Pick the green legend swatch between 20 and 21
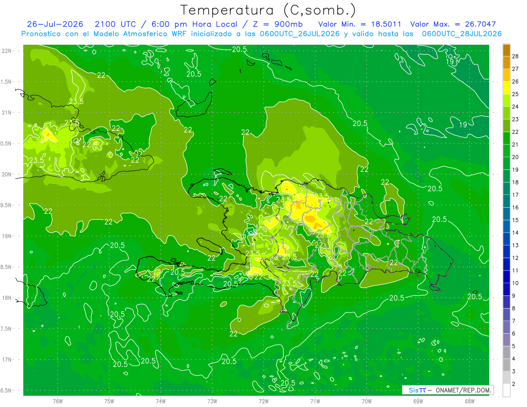Image resolution: width=527 pixels, height=407 pixels. (x=506, y=151)
